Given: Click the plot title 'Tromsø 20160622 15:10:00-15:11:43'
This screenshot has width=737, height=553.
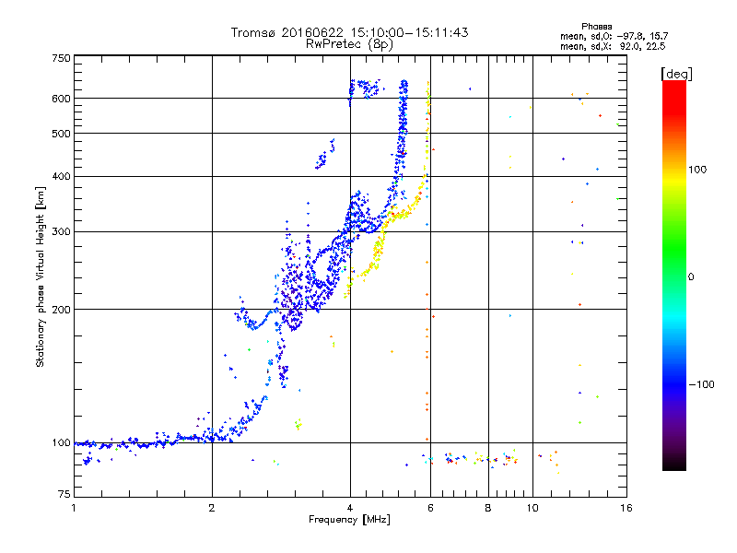Looking at the screenshot, I should point(349,32).
